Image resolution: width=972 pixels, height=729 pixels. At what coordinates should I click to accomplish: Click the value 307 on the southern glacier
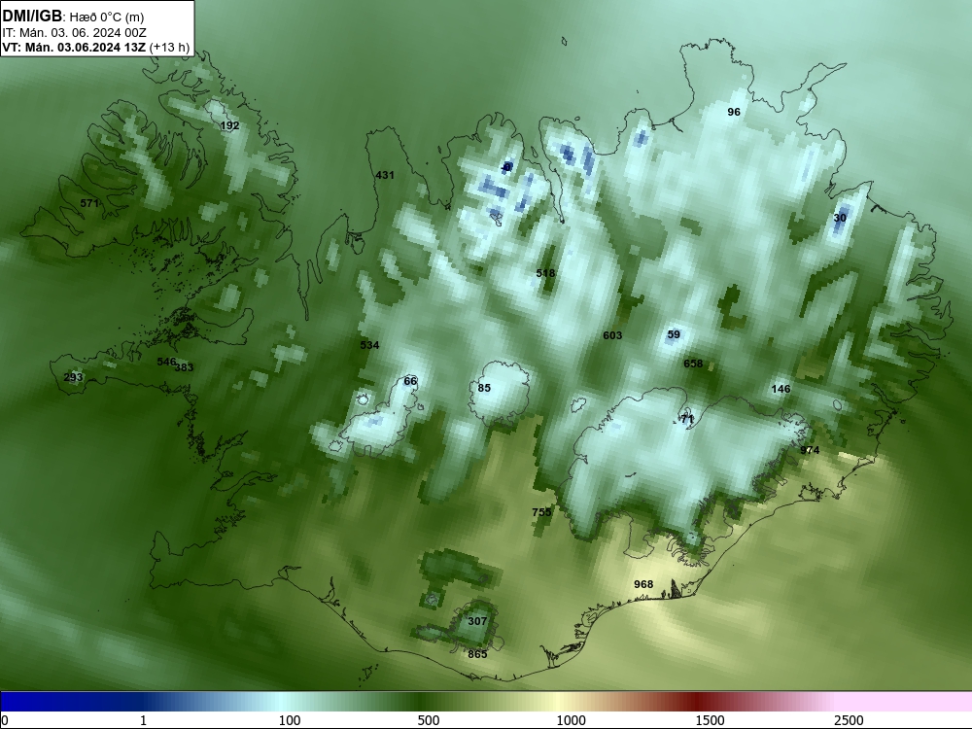[477, 622]
